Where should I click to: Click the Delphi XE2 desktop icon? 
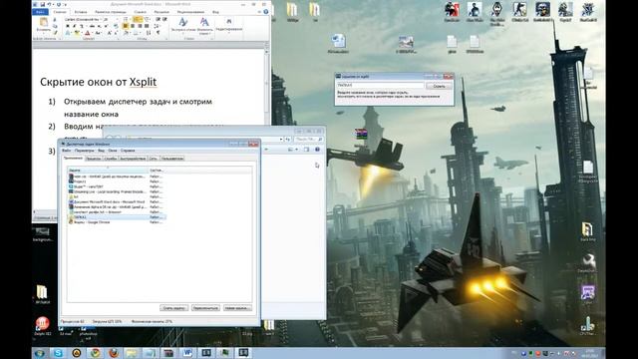[42, 326]
